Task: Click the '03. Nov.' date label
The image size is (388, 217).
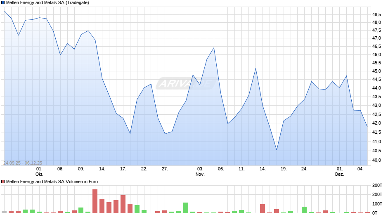Action: [x=200, y=172]
